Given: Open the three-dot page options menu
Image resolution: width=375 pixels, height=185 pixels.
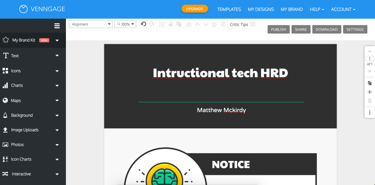Looking at the screenshot, I should point(370,113).
